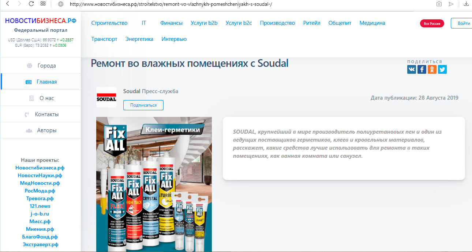
Task: Open 121.news project link
Action: pyautogui.click(x=40, y=206)
